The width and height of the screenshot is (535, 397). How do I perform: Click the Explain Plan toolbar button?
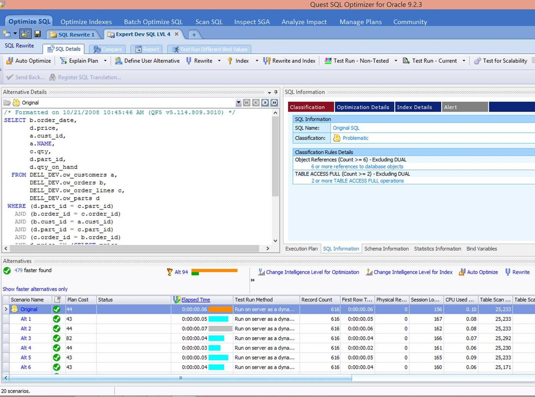79,61
